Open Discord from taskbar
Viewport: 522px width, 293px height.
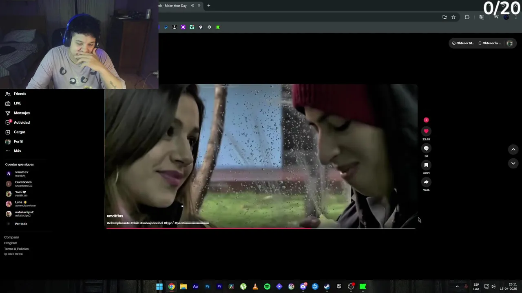point(303,286)
